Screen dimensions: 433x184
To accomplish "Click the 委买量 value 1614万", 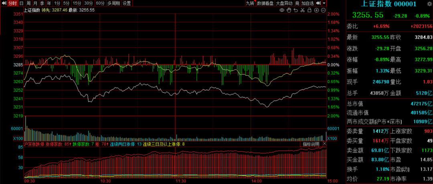I will tap(381, 141).
